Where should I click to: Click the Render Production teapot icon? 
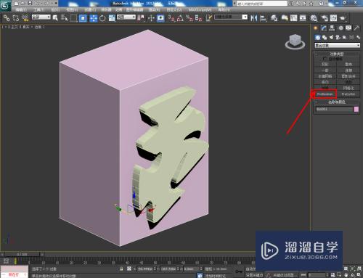click(x=343, y=18)
